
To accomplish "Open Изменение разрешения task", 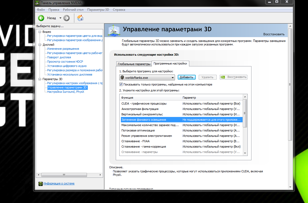I will pos(63,49).
